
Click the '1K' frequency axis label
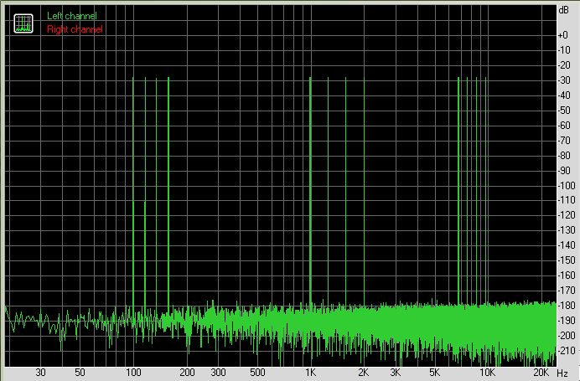[311, 373]
